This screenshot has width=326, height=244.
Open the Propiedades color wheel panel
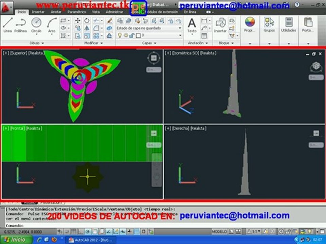pyautogui.click(x=250, y=25)
